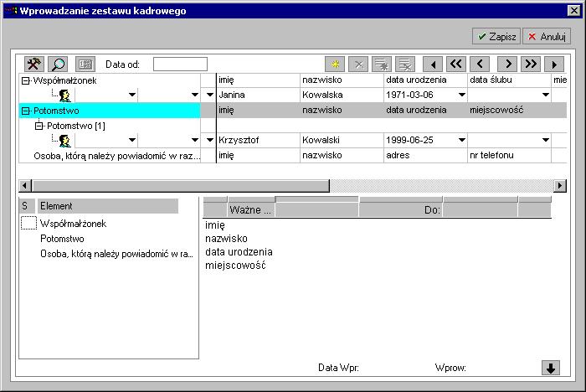
Task: Click data ślubu header cell
Action: pyautogui.click(x=509, y=80)
